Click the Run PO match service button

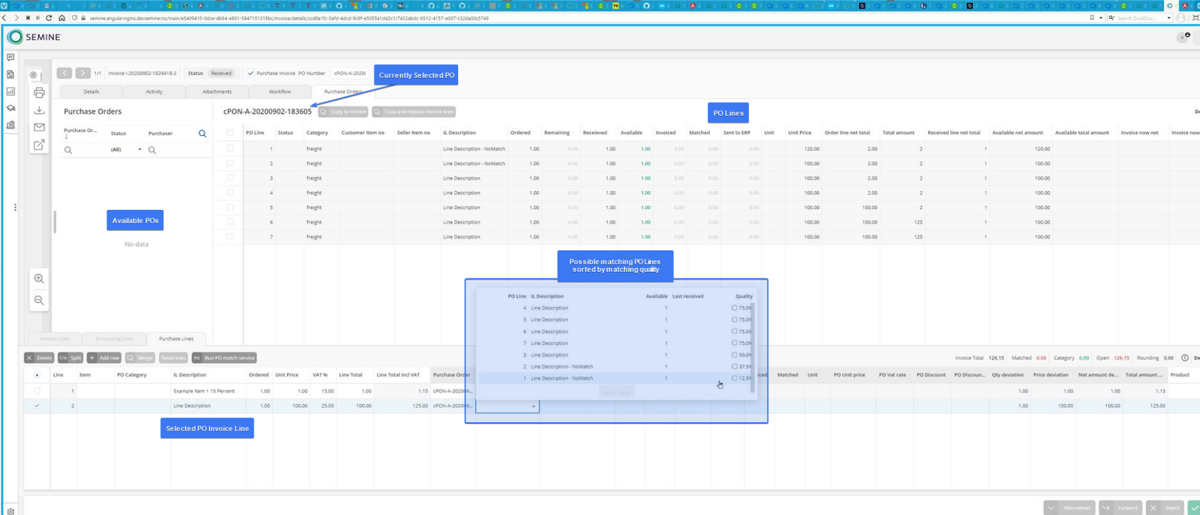pos(224,358)
